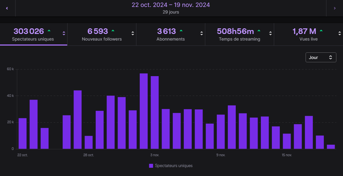Select the Abonnements tab
Viewport: 343px width, 176px height.
click(171, 34)
